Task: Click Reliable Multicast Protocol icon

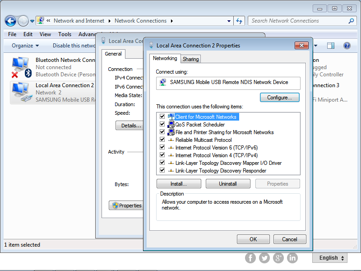Action: coord(171,140)
